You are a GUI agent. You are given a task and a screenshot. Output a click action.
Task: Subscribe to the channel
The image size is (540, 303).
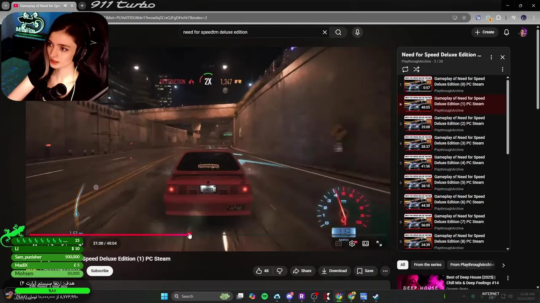coord(100,271)
